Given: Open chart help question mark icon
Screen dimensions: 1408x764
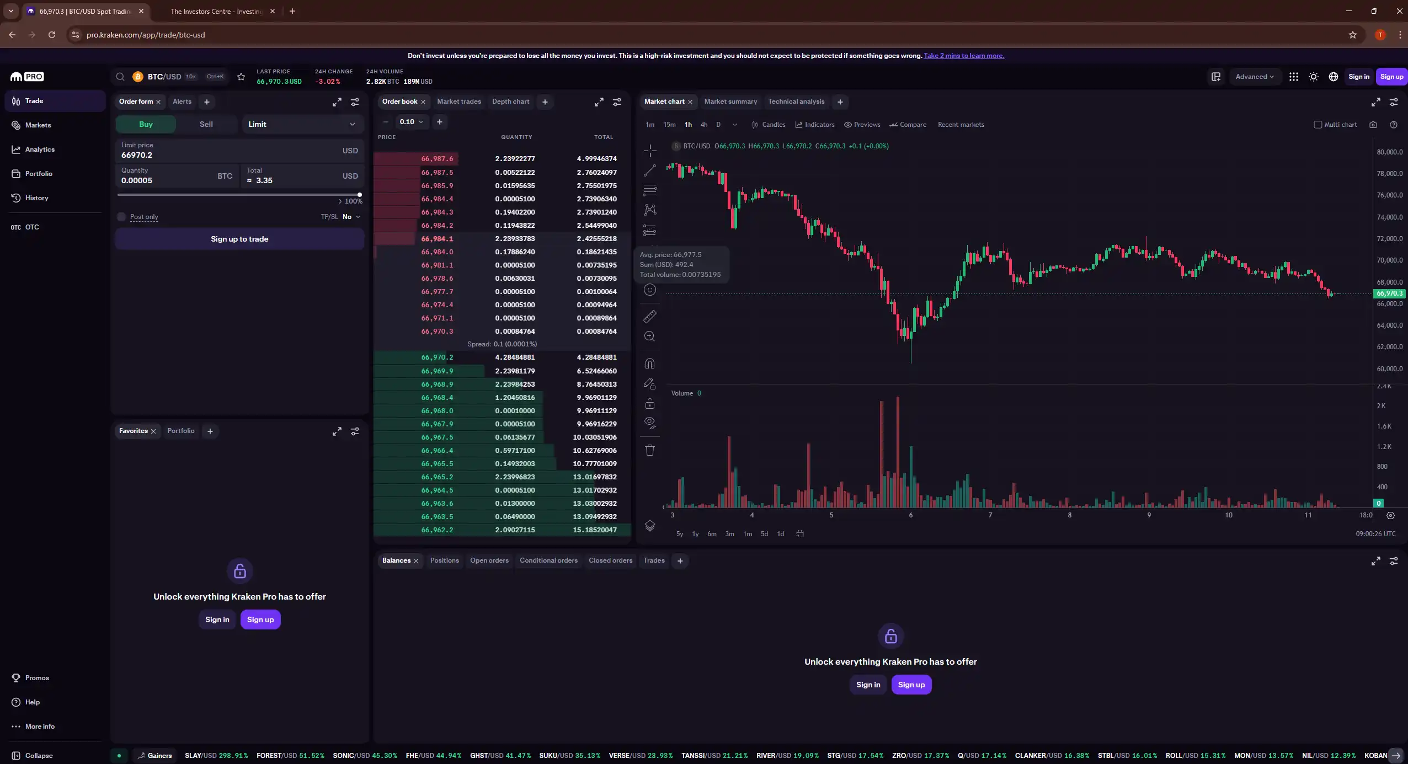Looking at the screenshot, I should point(1394,125).
